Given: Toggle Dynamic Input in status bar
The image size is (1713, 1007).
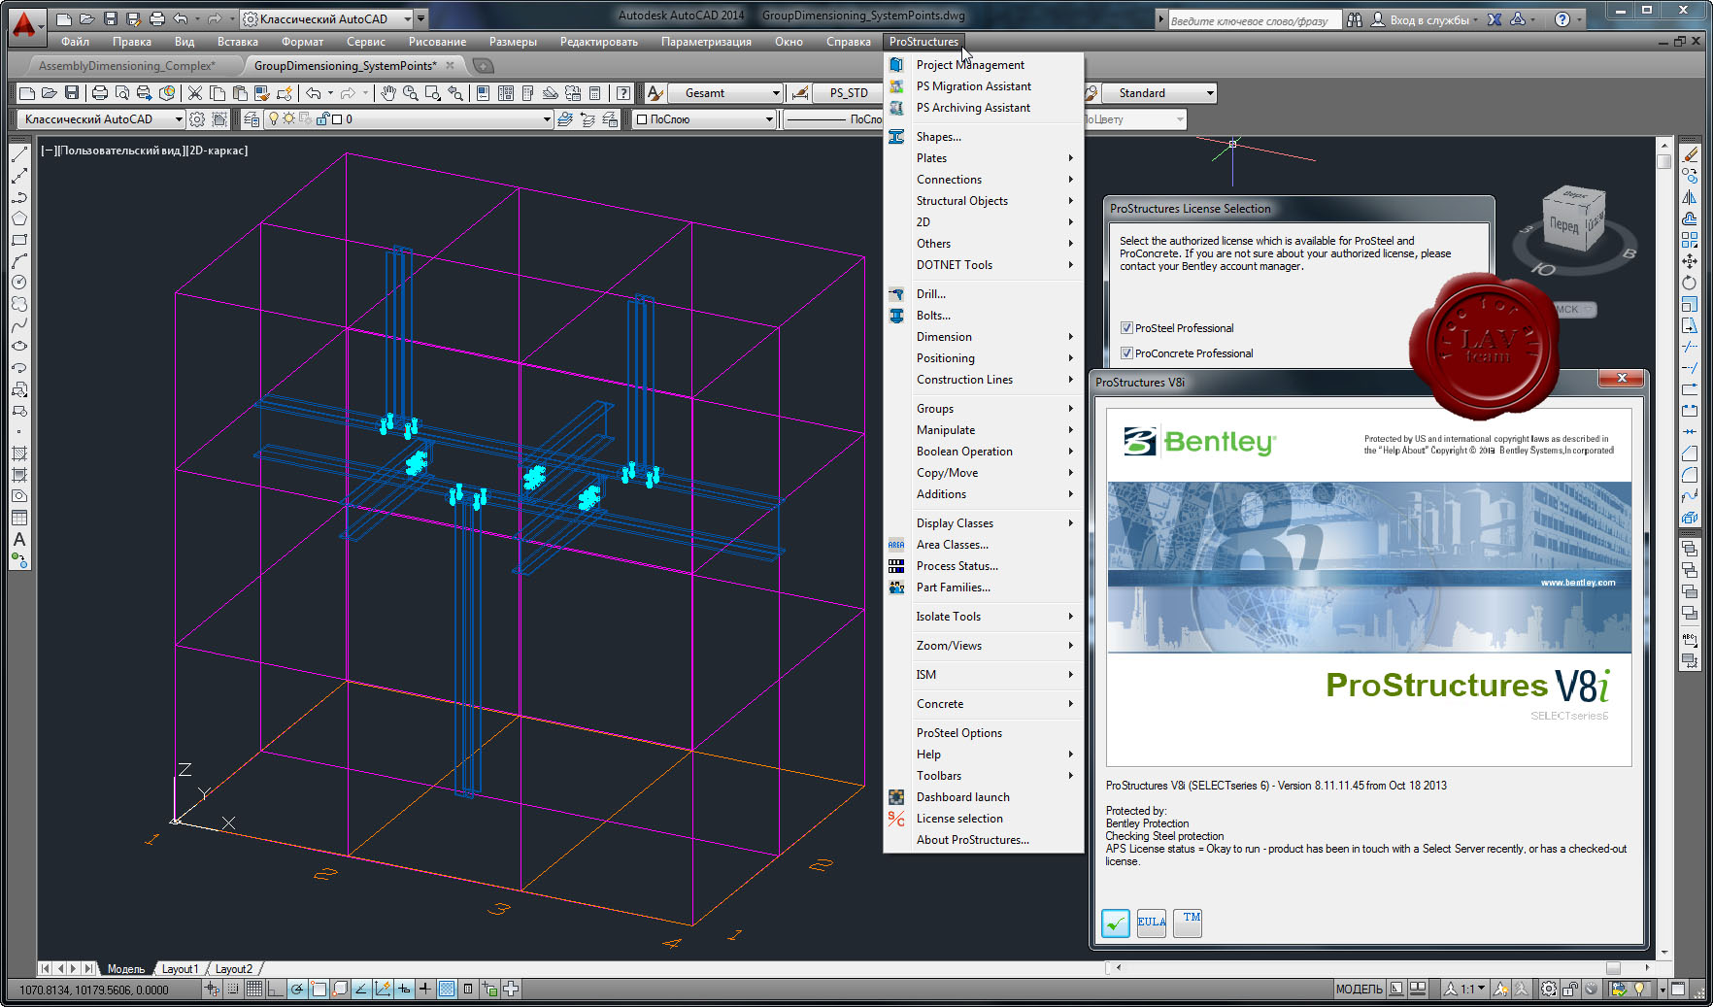Looking at the screenshot, I should point(404,989).
